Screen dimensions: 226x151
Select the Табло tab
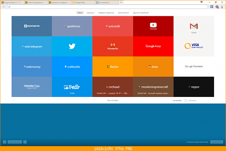pyautogui.click(x=80, y=13)
